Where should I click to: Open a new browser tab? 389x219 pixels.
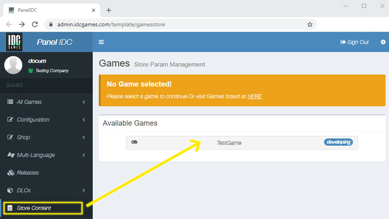pos(109,10)
